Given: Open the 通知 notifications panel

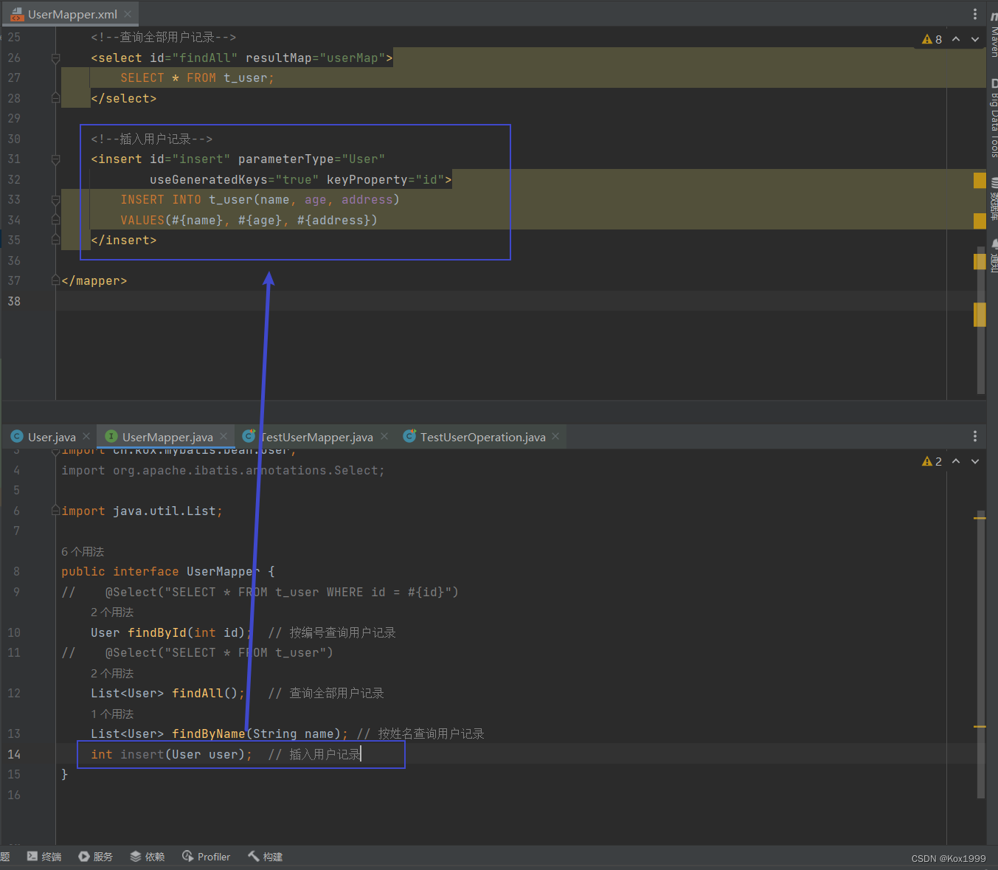Looking at the screenshot, I should point(994,255).
